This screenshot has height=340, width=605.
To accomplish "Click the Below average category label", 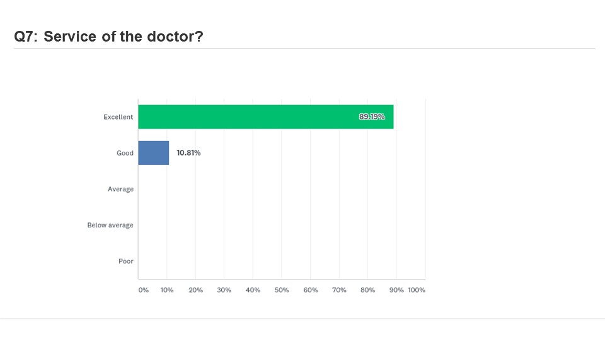I will pos(110,225).
